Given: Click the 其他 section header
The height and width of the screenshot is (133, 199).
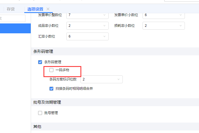Looking at the screenshot, I should pos(37,127).
